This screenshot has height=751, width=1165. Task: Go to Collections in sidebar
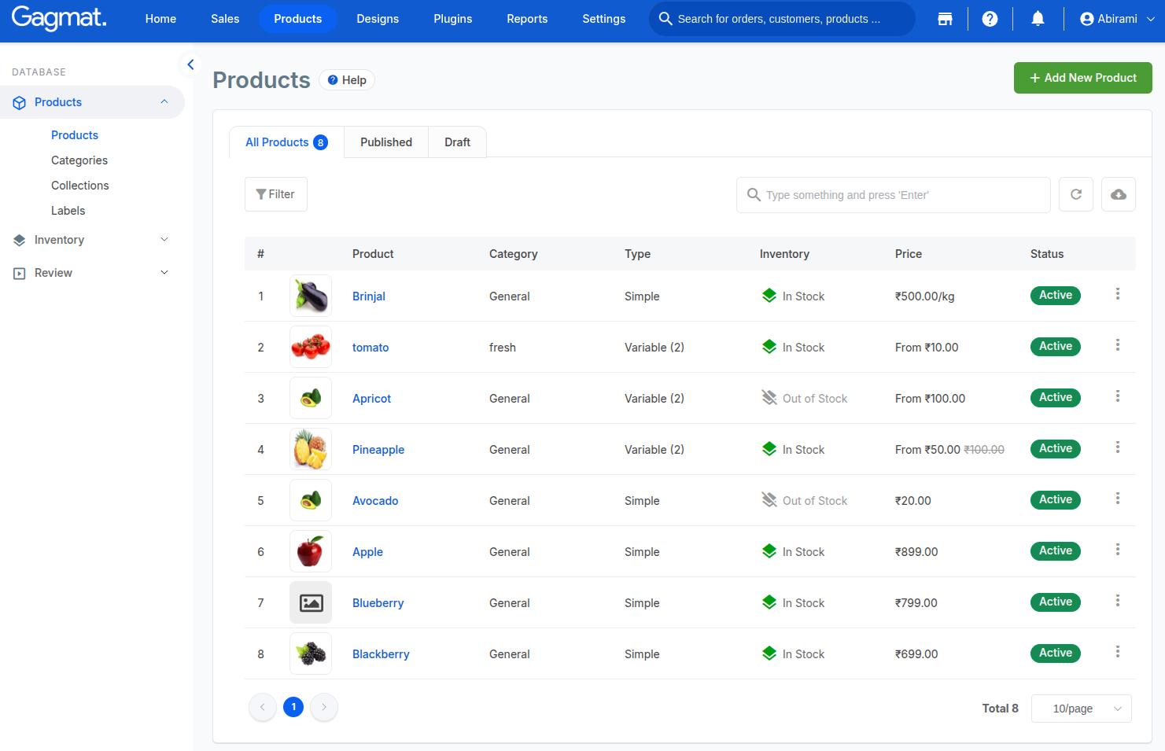(80, 186)
